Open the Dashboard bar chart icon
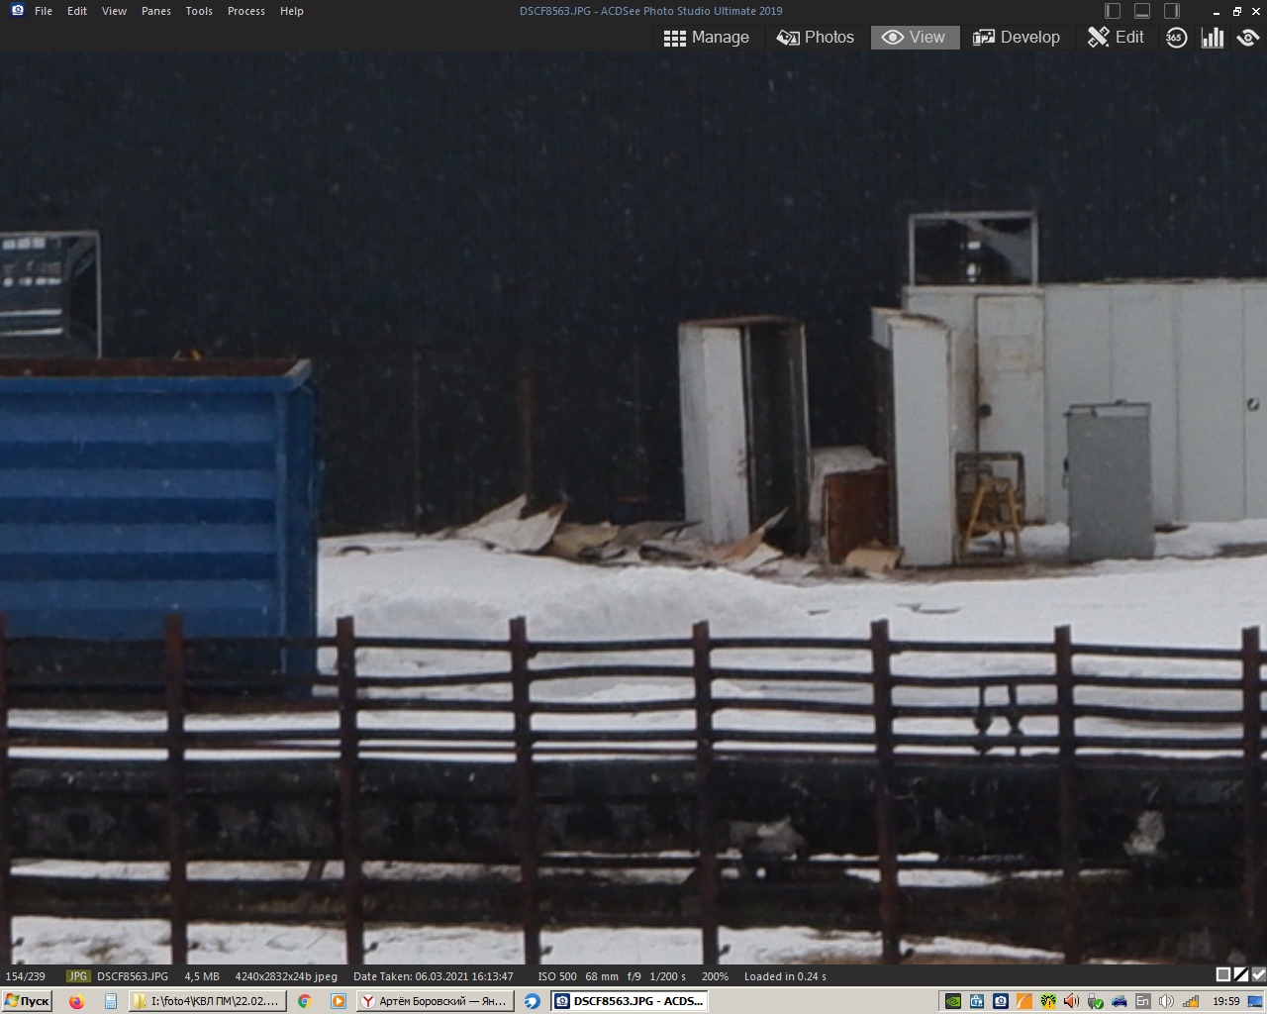This screenshot has width=1267, height=1014. pyautogui.click(x=1212, y=38)
